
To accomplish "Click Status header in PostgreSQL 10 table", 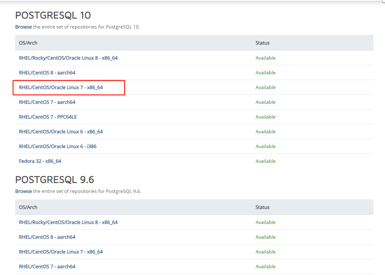I will click(262, 43).
